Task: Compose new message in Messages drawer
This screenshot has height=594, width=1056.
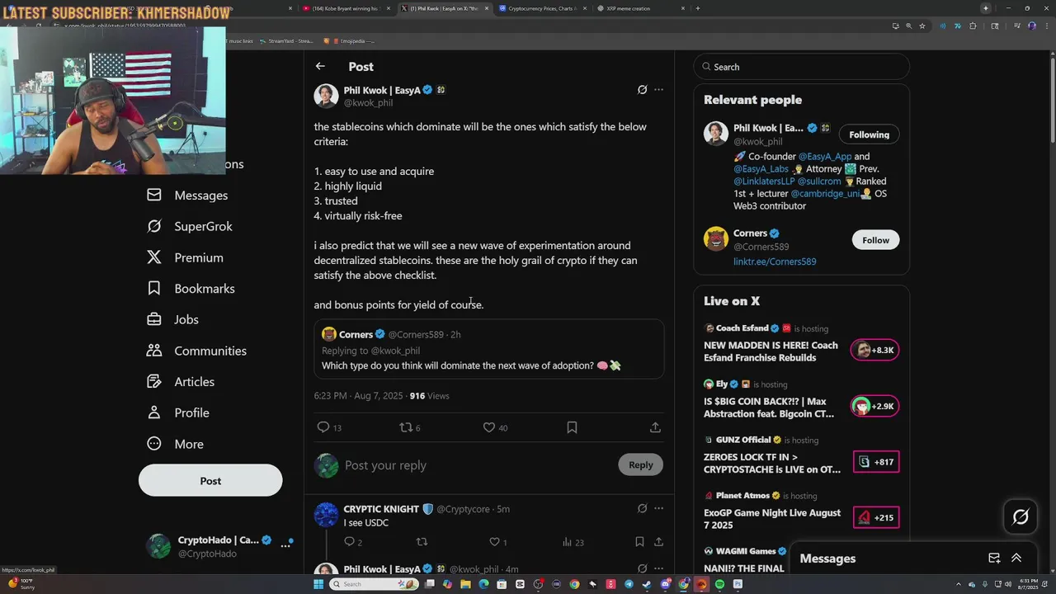Action: point(994,559)
